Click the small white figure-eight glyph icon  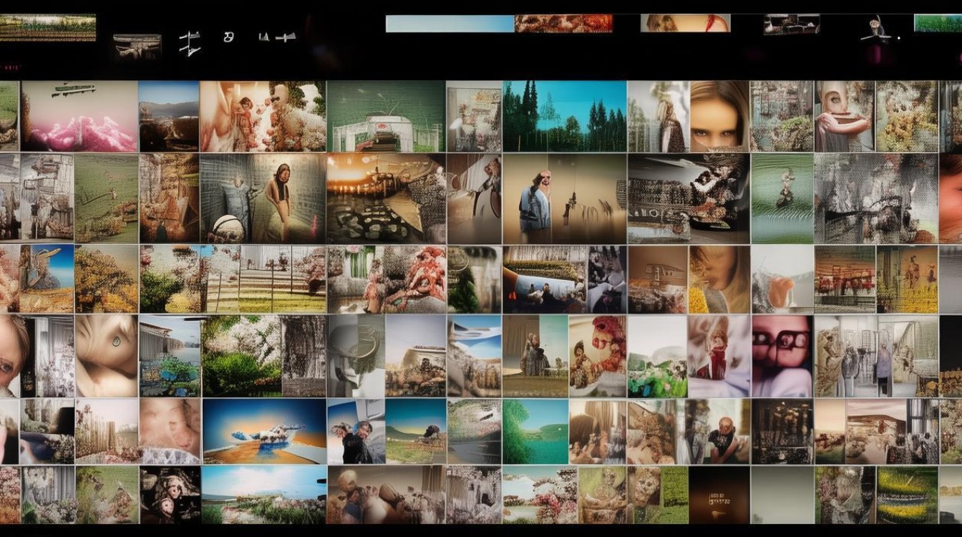228,37
